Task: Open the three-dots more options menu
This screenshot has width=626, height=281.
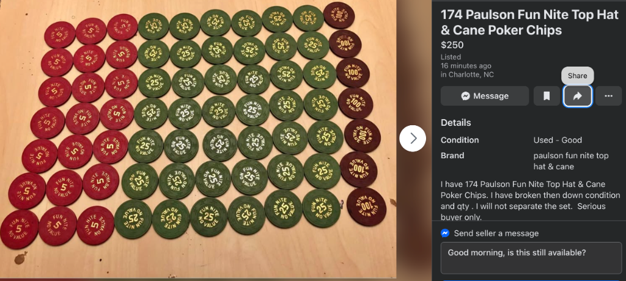Action: [x=608, y=96]
